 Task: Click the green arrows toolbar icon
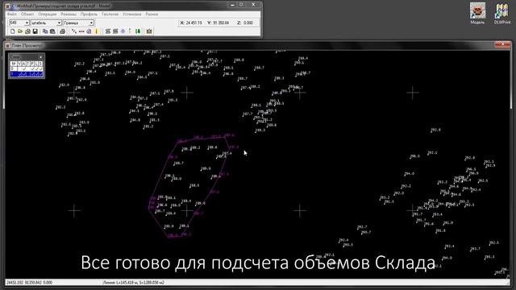[138, 31]
